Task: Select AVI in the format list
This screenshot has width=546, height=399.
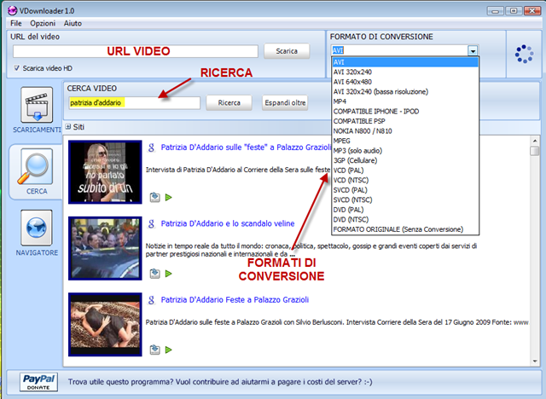Action: coord(405,62)
